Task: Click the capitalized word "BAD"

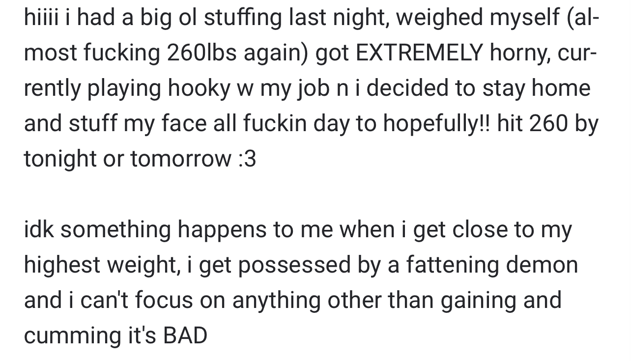Action: click(x=185, y=335)
